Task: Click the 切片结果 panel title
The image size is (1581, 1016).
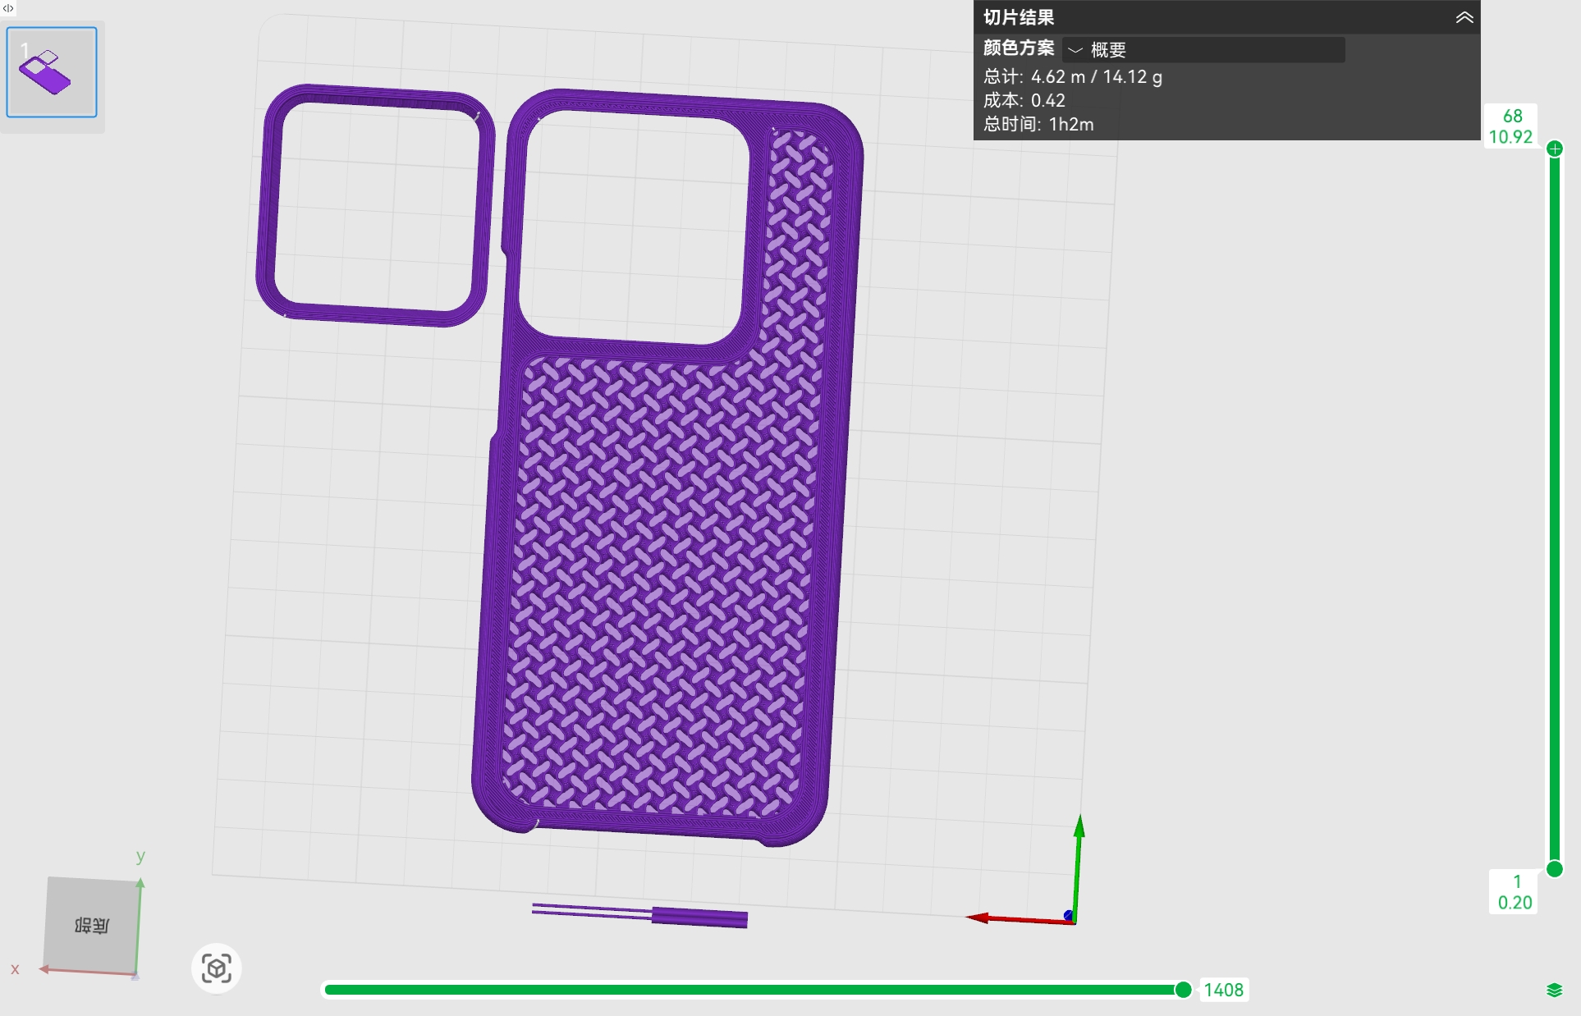Action: [x=1019, y=17]
